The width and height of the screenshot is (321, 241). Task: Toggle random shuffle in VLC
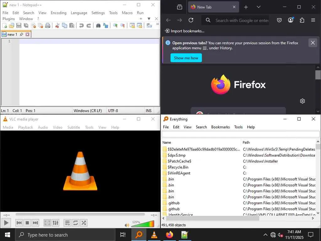point(83,223)
